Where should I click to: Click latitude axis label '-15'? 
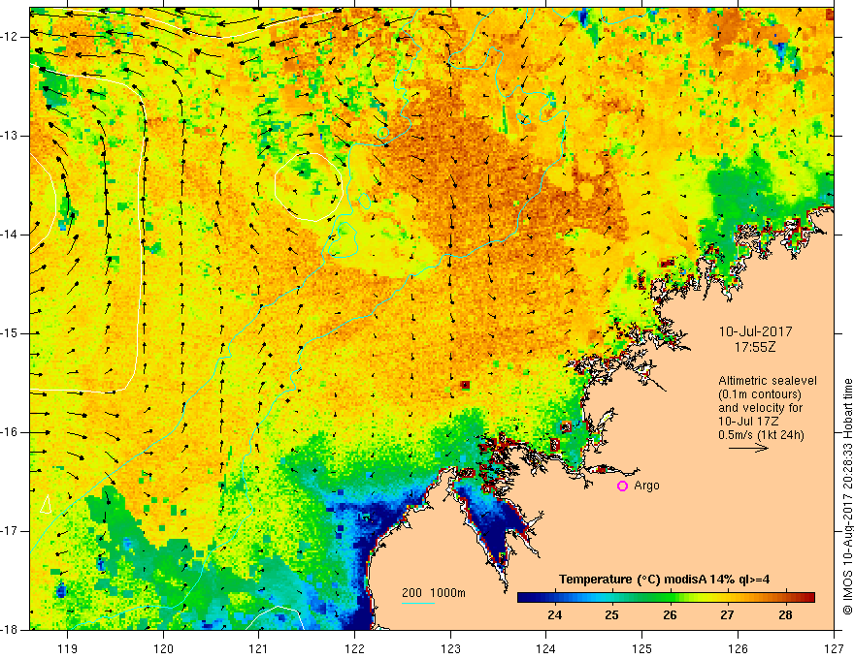point(11,333)
